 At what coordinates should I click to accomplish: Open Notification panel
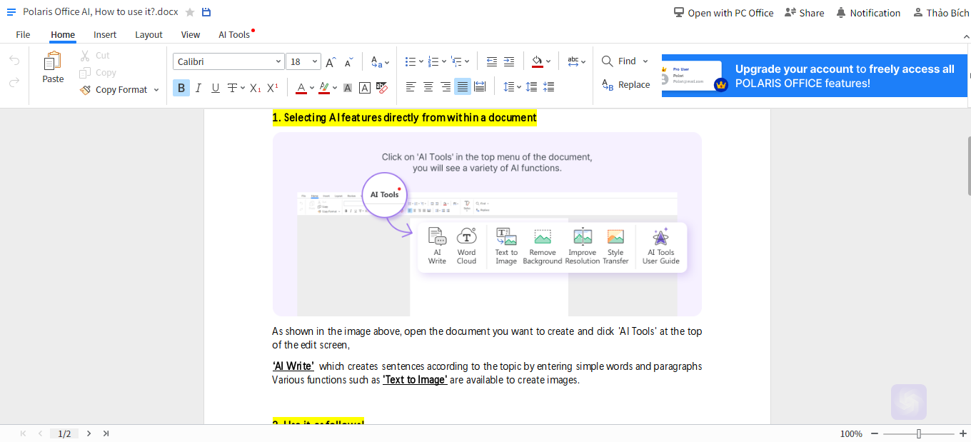pyautogui.click(x=868, y=13)
